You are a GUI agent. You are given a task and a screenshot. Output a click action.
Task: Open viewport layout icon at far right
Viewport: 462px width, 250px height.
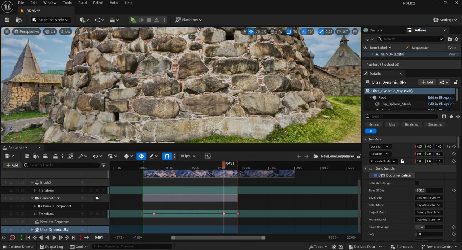tap(355, 32)
